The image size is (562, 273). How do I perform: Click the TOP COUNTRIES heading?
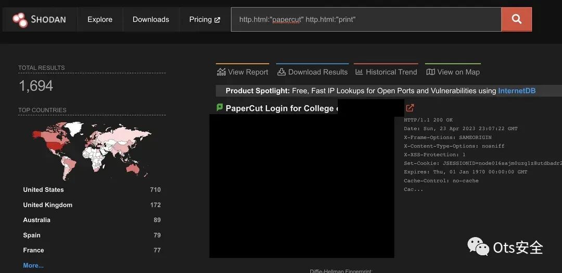coord(42,110)
